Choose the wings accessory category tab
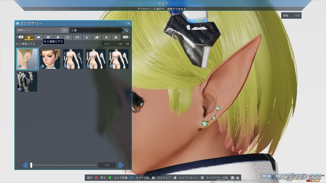Image resolution: width=326 pixels, height=183 pixels. point(77,37)
